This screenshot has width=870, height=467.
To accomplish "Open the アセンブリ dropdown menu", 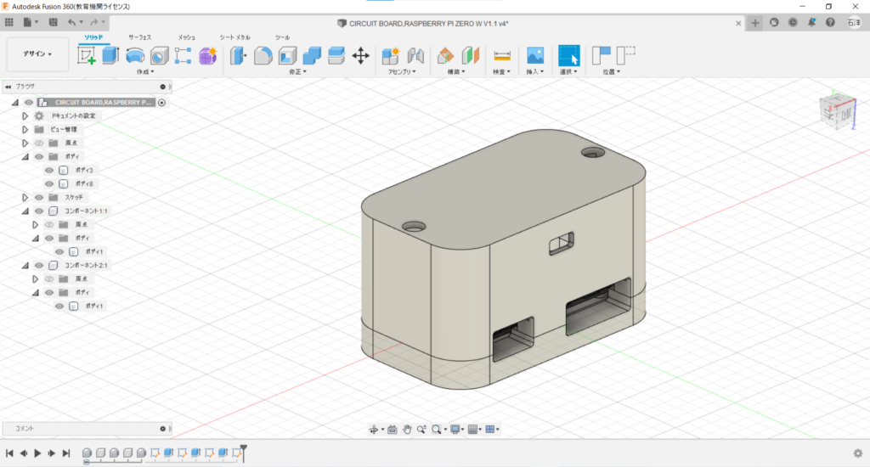I will pos(402,72).
